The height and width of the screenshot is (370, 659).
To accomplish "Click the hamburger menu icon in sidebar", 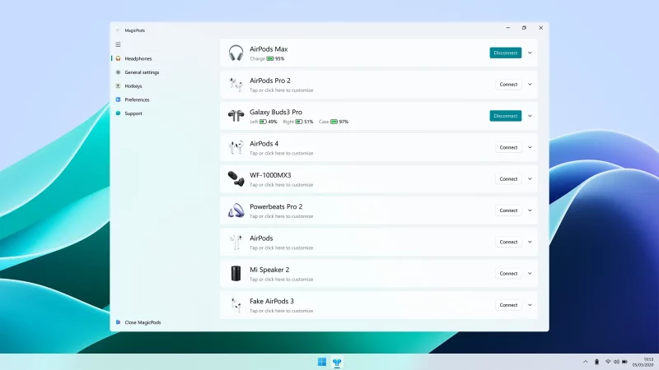I will point(118,44).
